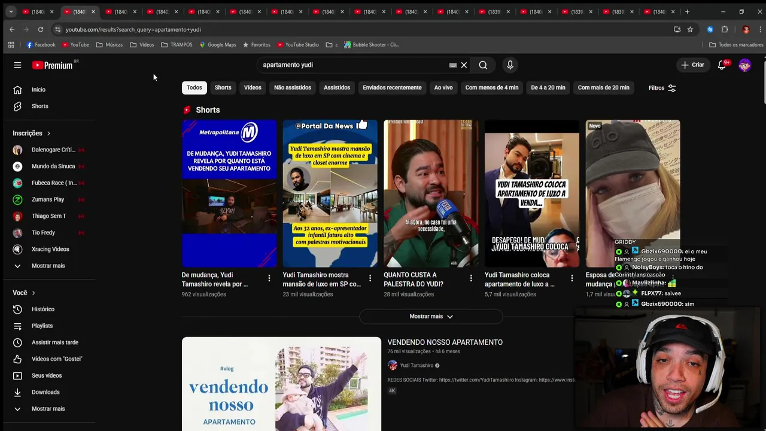The height and width of the screenshot is (431, 766).
Task: Expand Shorts shelf with Mostrar mais
Action: (x=431, y=316)
